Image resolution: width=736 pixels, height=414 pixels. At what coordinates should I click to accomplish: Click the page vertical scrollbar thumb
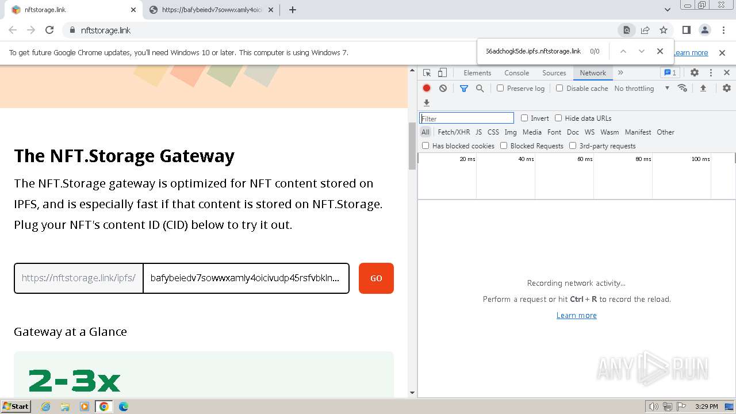coord(412,145)
